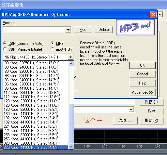The image size is (167, 155).
Task: Open the 选项... button in the Save As window
Action: point(125,121)
